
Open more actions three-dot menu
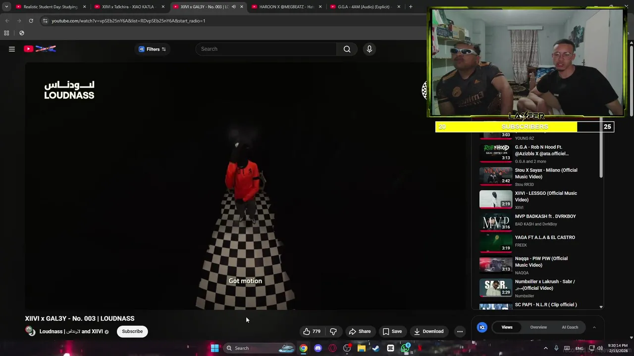460,331
